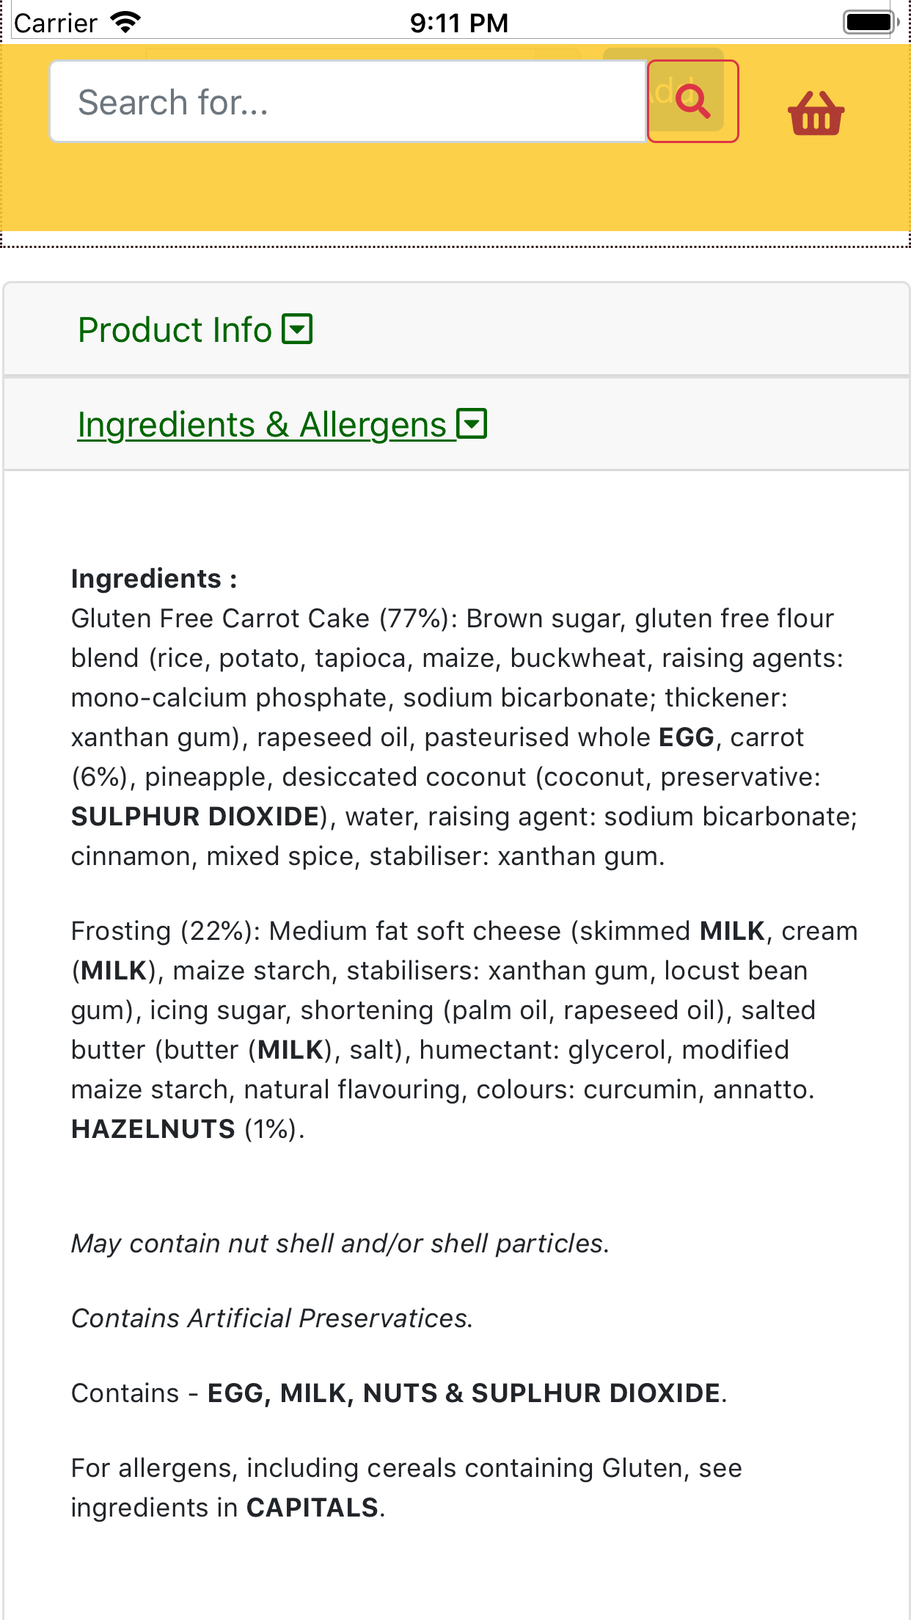This screenshot has width=911, height=1620.
Task: Click "Contains Artificial Preservatices" text
Action: pos(272,1318)
